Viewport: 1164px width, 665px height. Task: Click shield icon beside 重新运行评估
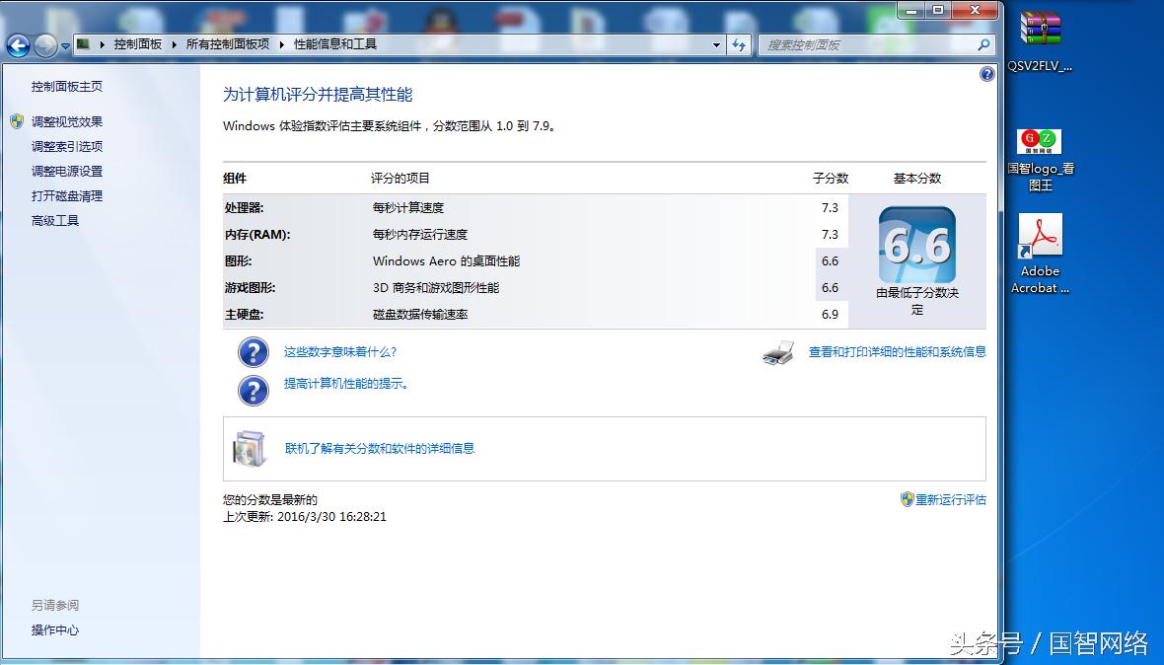tap(907, 499)
